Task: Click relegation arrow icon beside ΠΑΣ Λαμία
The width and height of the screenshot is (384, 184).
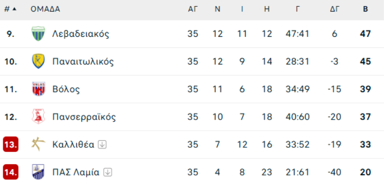Action: 108,172
